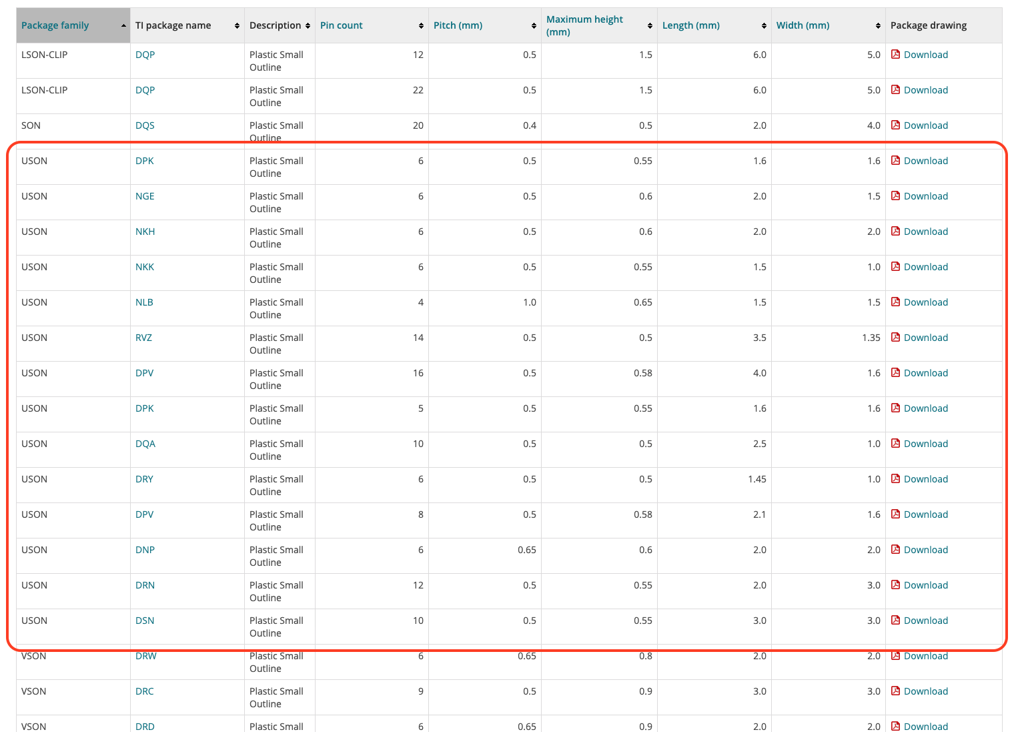Image resolution: width=1016 pixels, height=732 pixels.
Task: Click the PDF icon beside NGE package download
Action: tap(895, 196)
